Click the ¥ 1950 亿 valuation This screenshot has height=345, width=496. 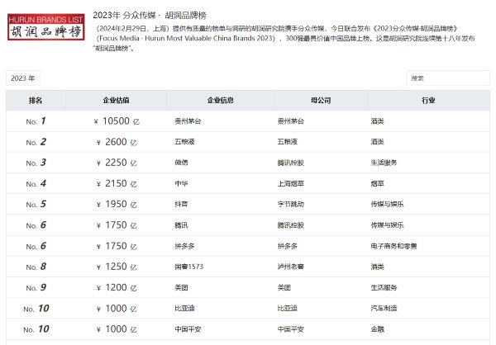[x=116, y=204]
